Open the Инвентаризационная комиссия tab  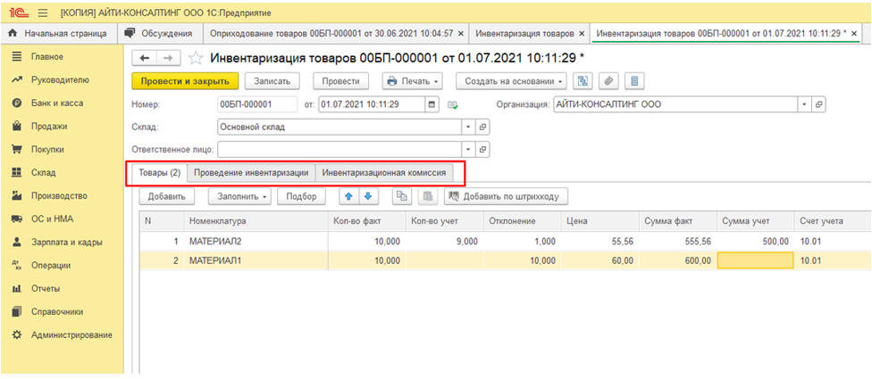(x=383, y=172)
